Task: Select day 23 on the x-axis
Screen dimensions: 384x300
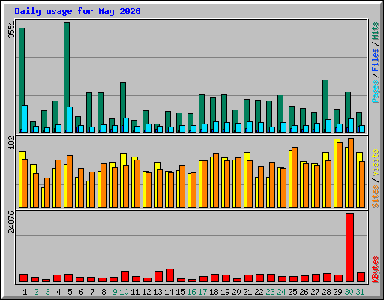Action: pos(270,292)
